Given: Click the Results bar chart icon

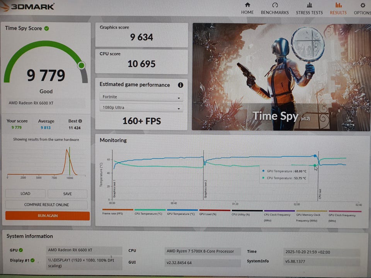Looking at the screenshot, I should [x=339, y=5].
